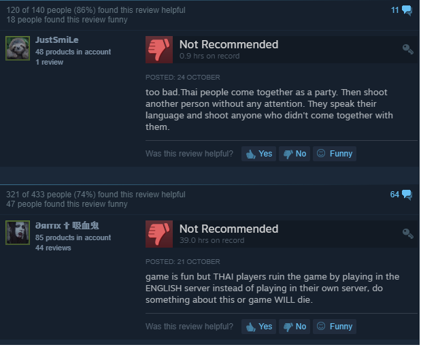Click key icon on JustSmiLe's review header
421x347 pixels.
(x=408, y=49)
